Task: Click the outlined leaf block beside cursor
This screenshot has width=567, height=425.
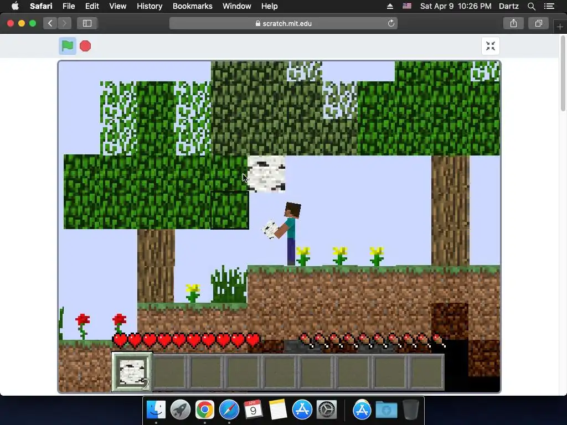Action: tap(230, 210)
